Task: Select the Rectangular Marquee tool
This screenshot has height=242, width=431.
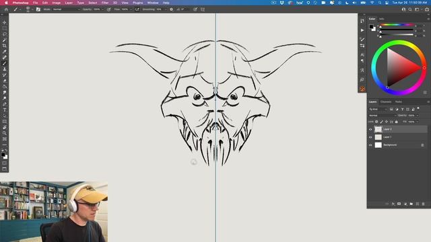Action: (x=5, y=28)
